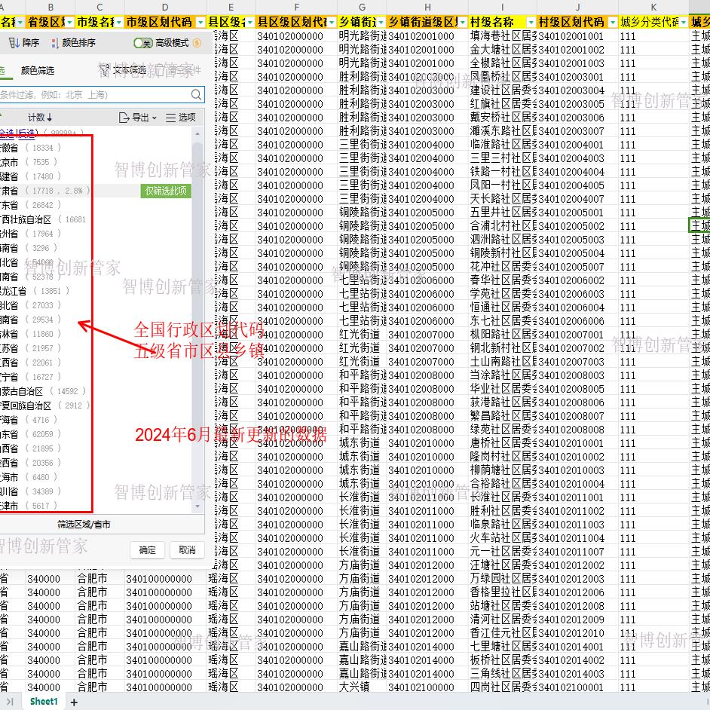Select the Sheet1 tab
This screenshot has height=710, width=710.
pos(43,702)
